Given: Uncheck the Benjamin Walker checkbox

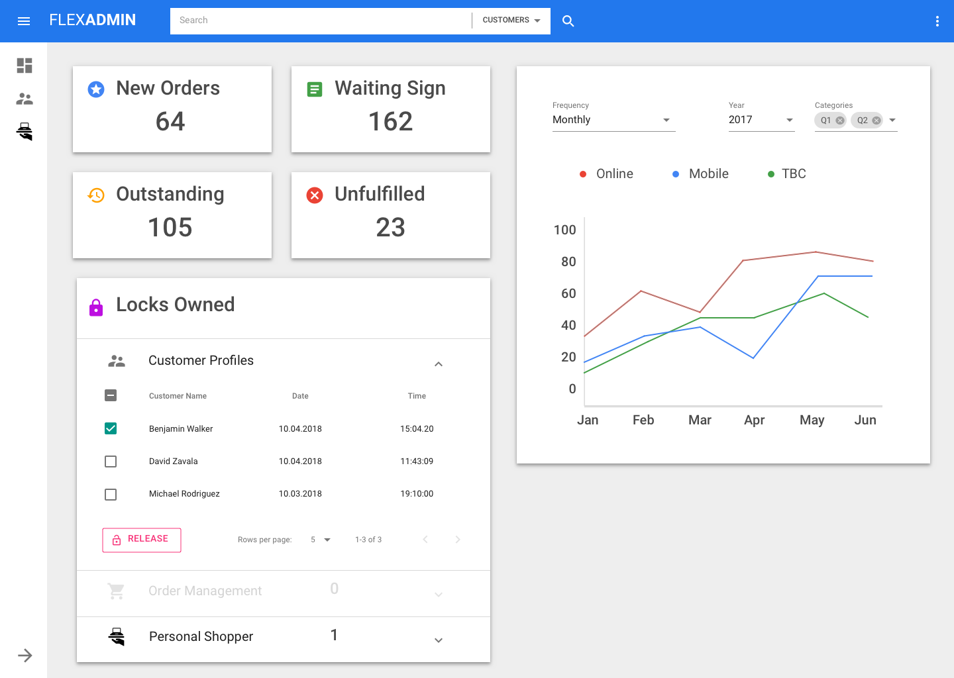Looking at the screenshot, I should click(111, 428).
